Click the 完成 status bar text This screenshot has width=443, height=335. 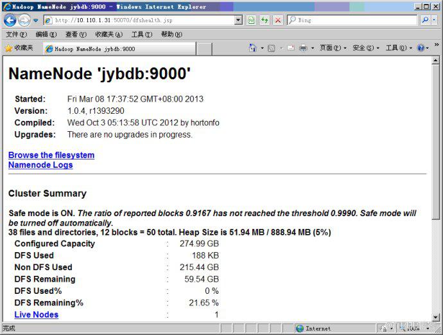tap(9, 329)
